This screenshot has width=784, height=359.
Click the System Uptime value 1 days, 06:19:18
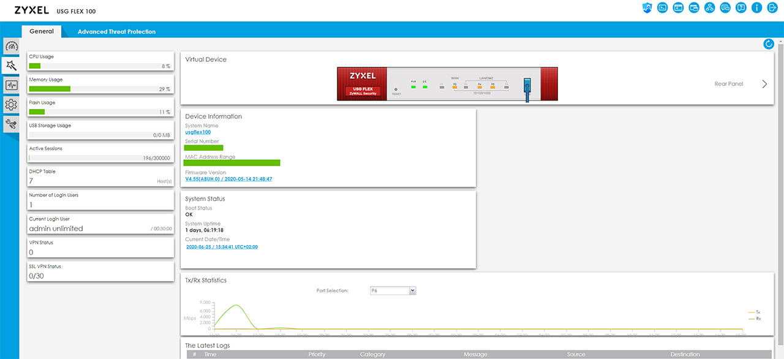pyautogui.click(x=205, y=230)
